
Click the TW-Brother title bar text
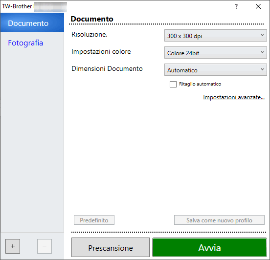(x=17, y=6)
